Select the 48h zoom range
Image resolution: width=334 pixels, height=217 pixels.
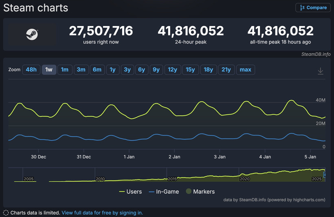[31, 70]
